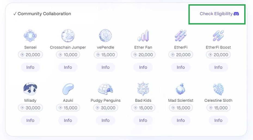Open the Check Eligibility link
Screen dimensions: 253x140
point(216,14)
